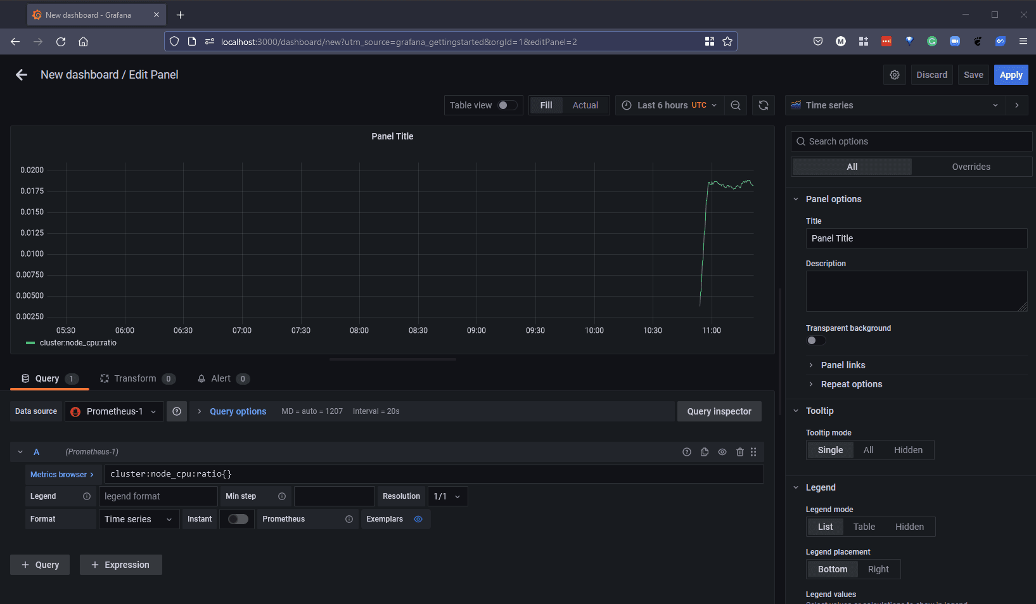Click the zoom out time range icon
The image size is (1036, 604).
click(x=735, y=105)
